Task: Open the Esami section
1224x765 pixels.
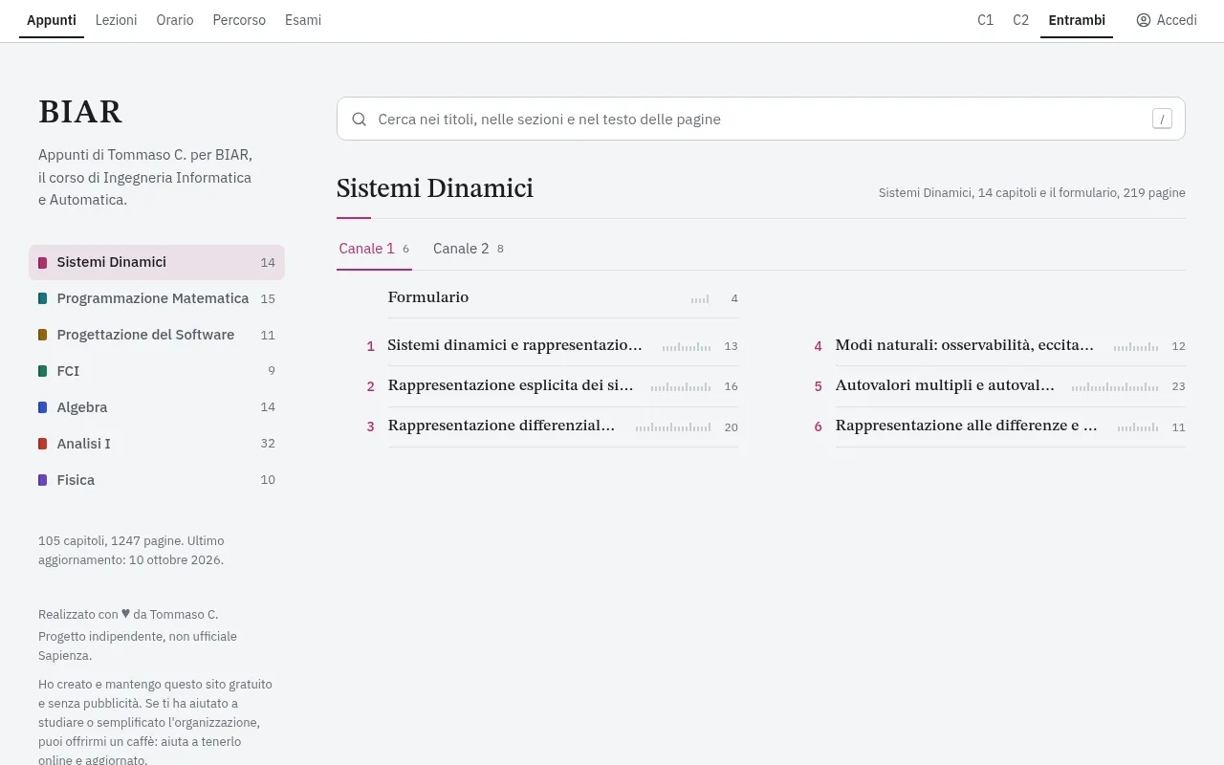Action: [303, 20]
